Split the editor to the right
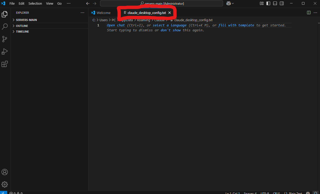Viewport: 320px width, 194px height. pyautogui.click(x=309, y=12)
